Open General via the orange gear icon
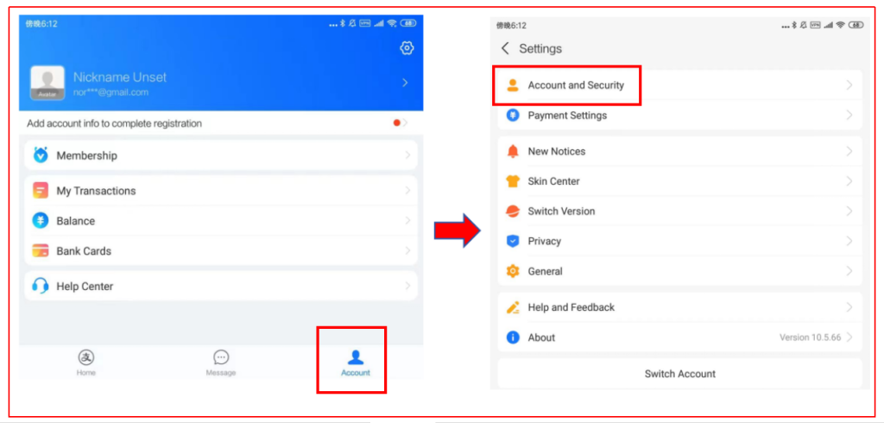884x423 pixels. coord(513,271)
